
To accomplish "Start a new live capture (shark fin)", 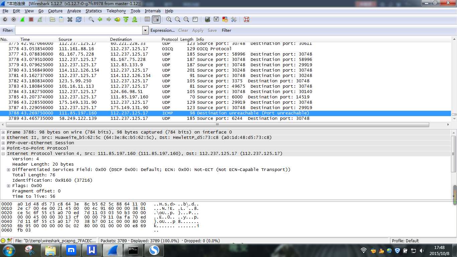I will (22, 19).
